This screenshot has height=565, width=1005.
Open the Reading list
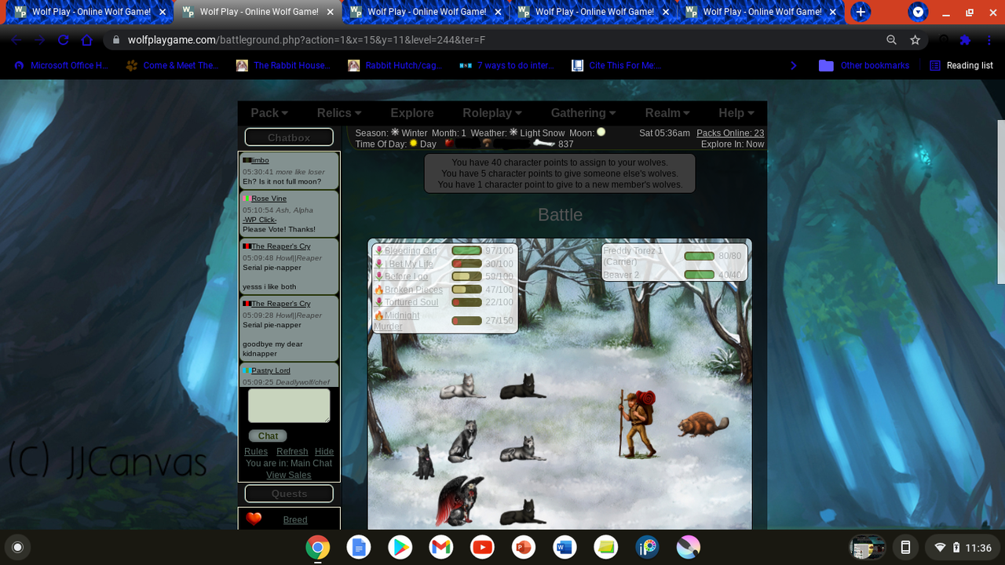pyautogui.click(x=961, y=66)
